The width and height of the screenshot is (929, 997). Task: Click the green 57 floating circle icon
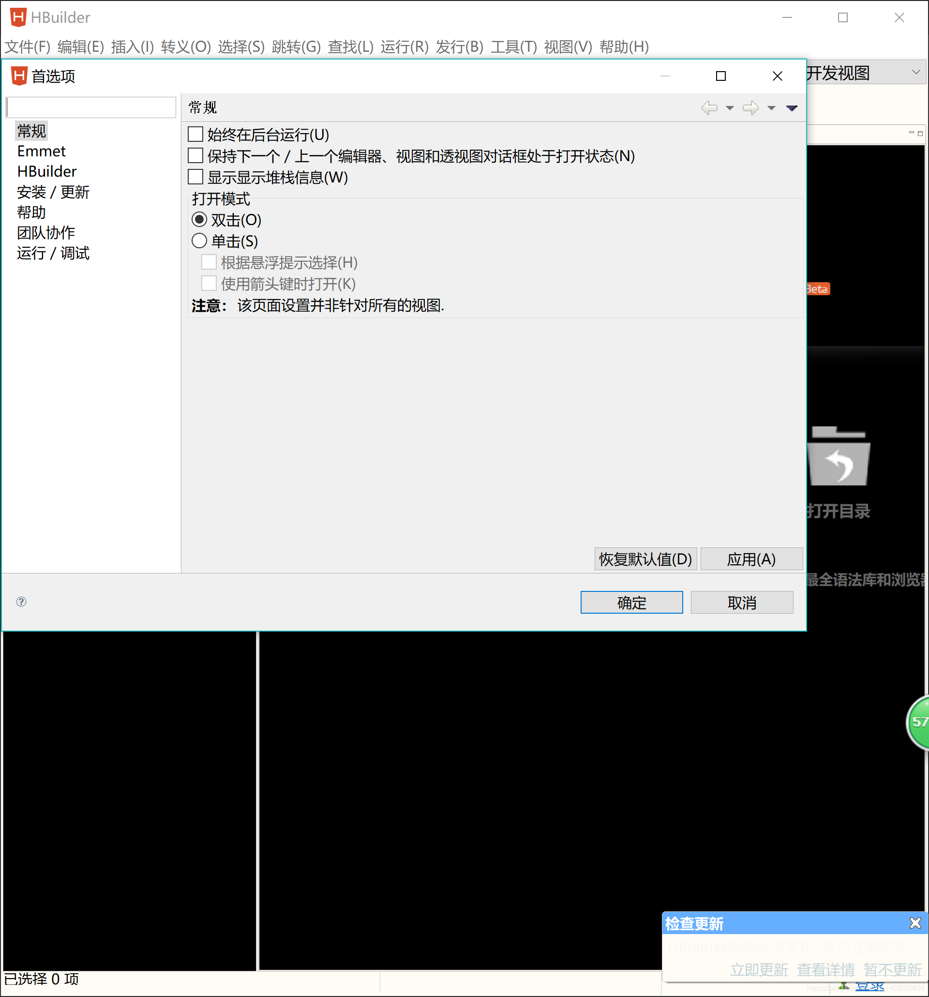(x=918, y=722)
